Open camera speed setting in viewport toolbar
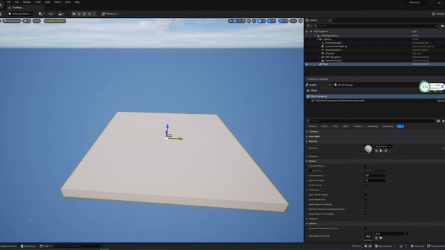This screenshot has width=445, height=250. (293, 21)
